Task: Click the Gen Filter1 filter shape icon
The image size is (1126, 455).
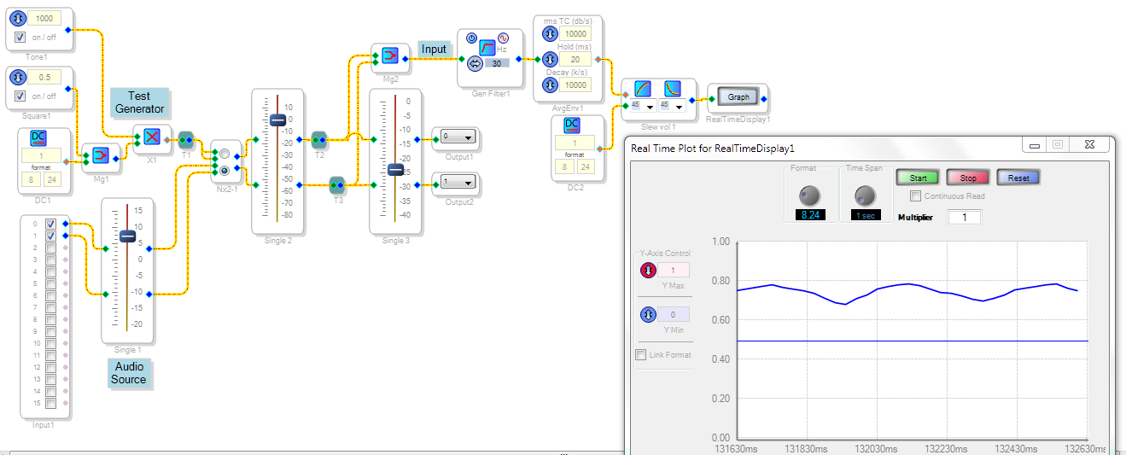Action: click(x=487, y=47)
